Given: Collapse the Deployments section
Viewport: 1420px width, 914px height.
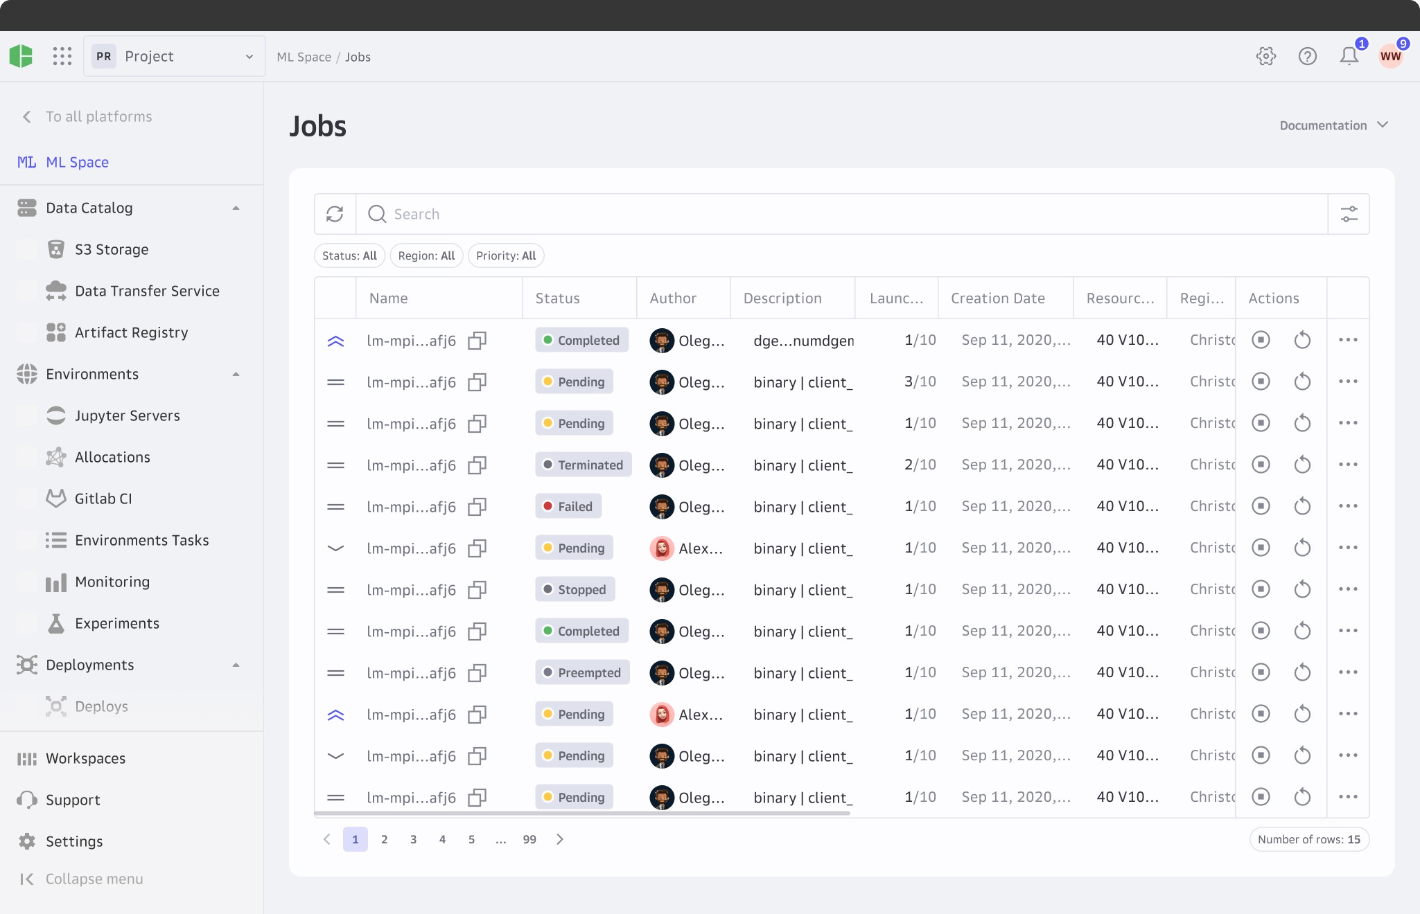Looking at the screenshot, I should [236, 665].
